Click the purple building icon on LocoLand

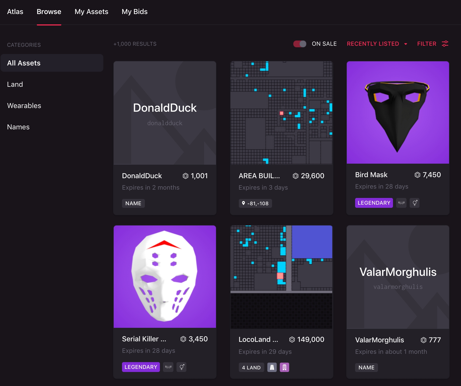(x=284, y=367)
